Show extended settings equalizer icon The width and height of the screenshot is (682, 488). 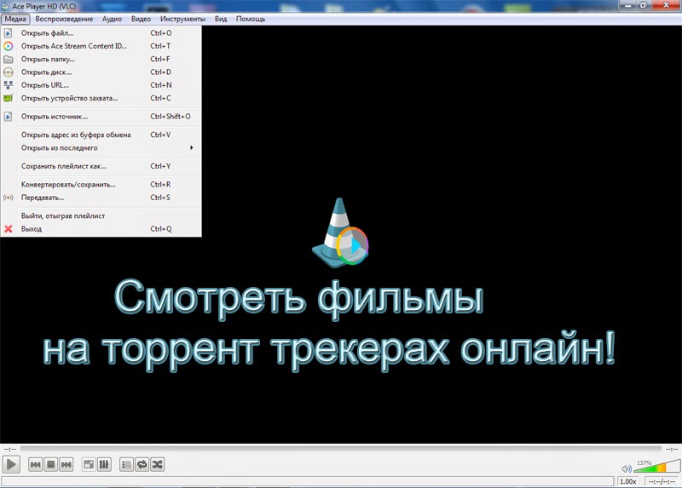pyautogui.click(x=104, y=464)
